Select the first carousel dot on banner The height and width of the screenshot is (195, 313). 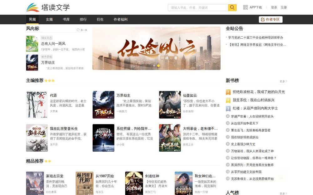[154, 66]
